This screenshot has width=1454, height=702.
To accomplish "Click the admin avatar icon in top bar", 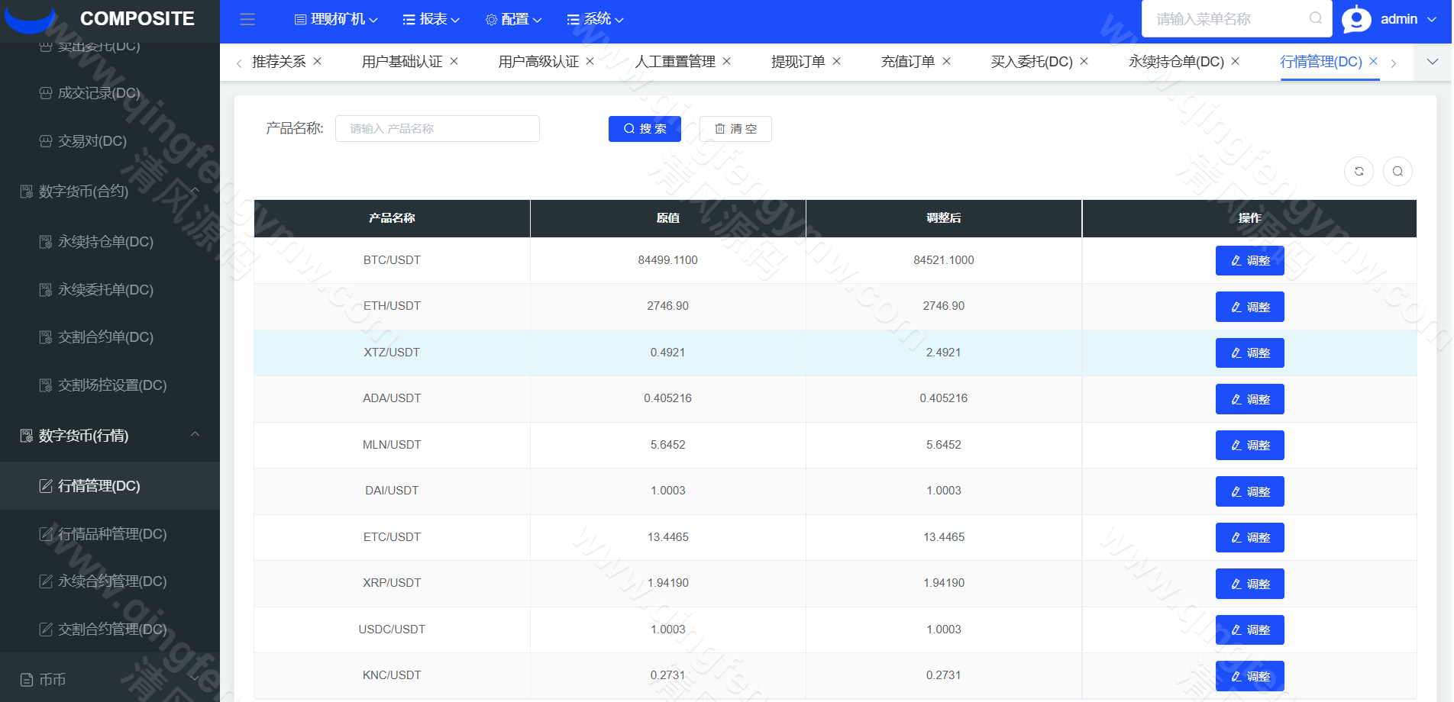I will coord(1355,19).
